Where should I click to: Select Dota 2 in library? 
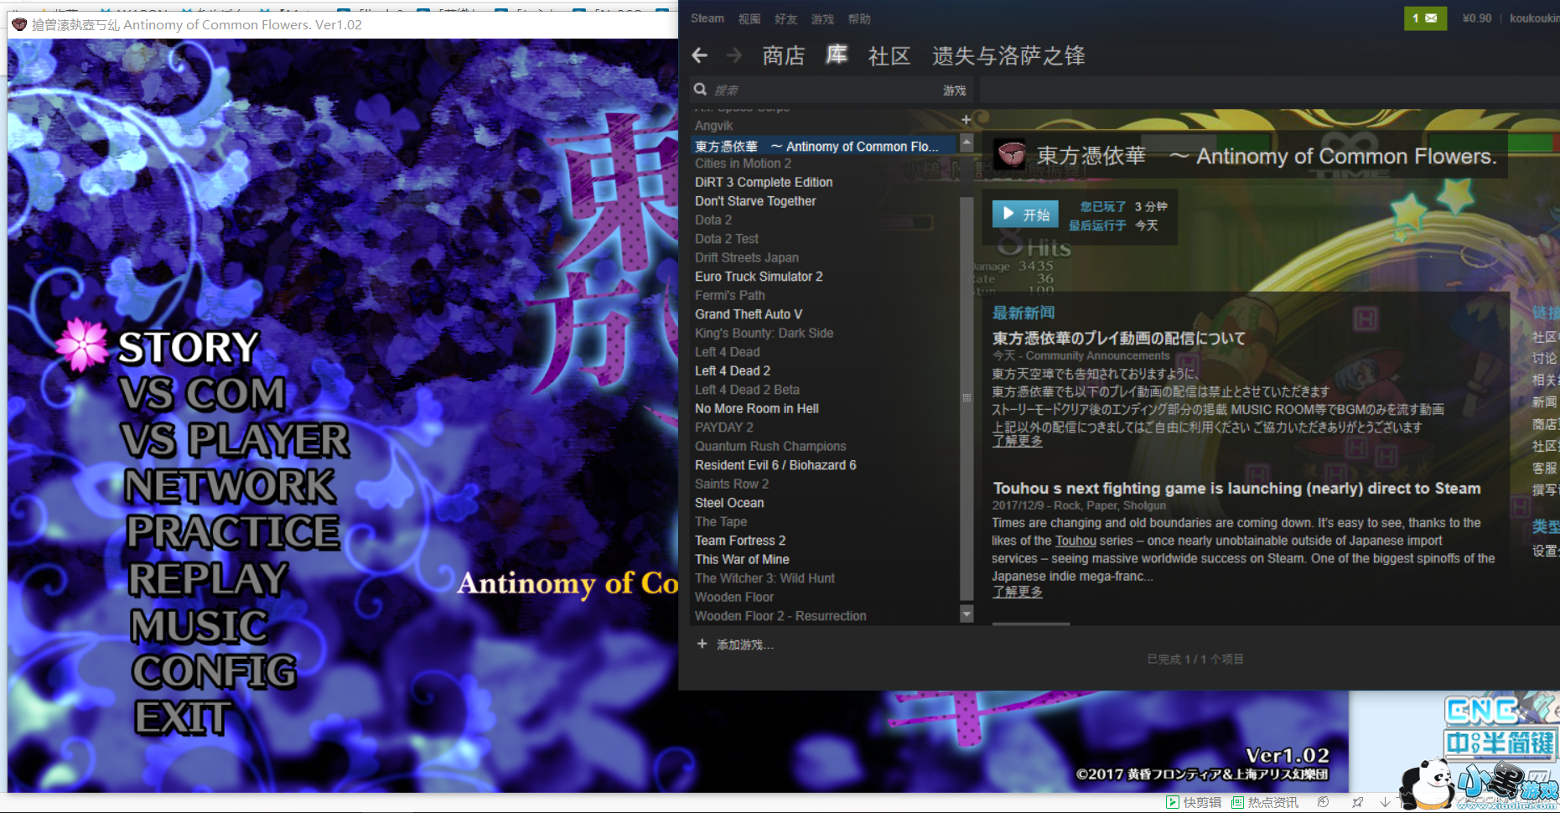[713, 220]
